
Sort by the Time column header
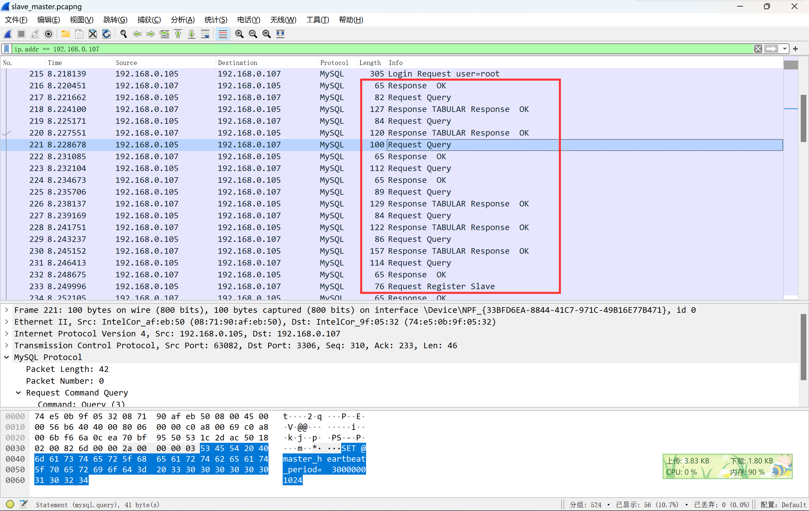click(x=79, y=63)
